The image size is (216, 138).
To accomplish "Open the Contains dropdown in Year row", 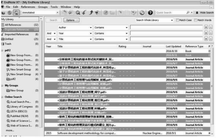I will [x=127, y=34].
